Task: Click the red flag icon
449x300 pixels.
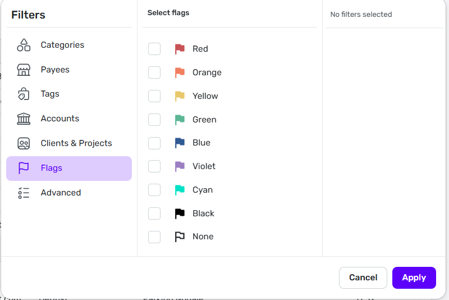Action: pyautogui.click(x=180, y=49)
